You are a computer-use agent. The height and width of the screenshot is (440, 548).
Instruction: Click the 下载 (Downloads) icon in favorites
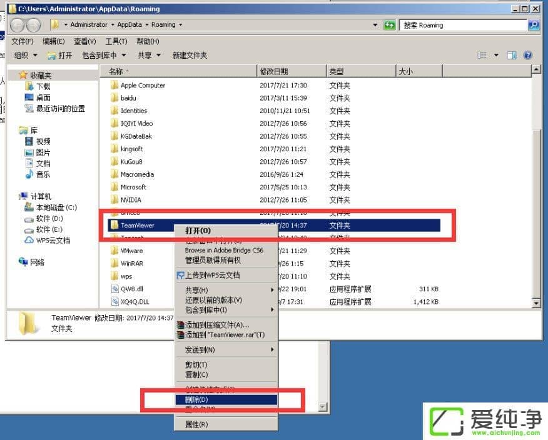[28, 86]
